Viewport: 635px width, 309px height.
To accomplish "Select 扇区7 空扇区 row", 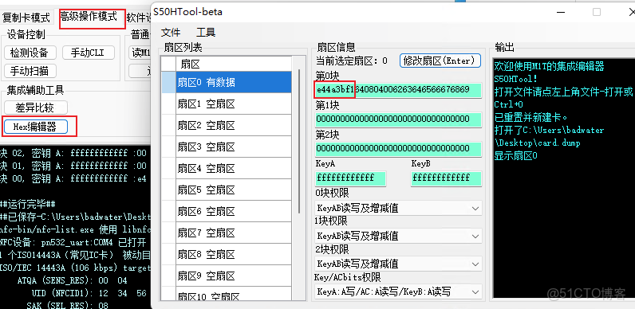I will click(x=234, y=233).
